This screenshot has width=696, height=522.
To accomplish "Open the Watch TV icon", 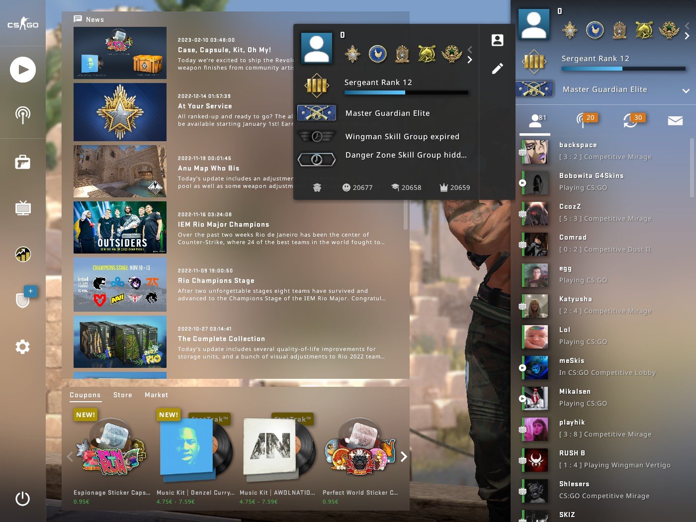I will [x=23, y=208].
